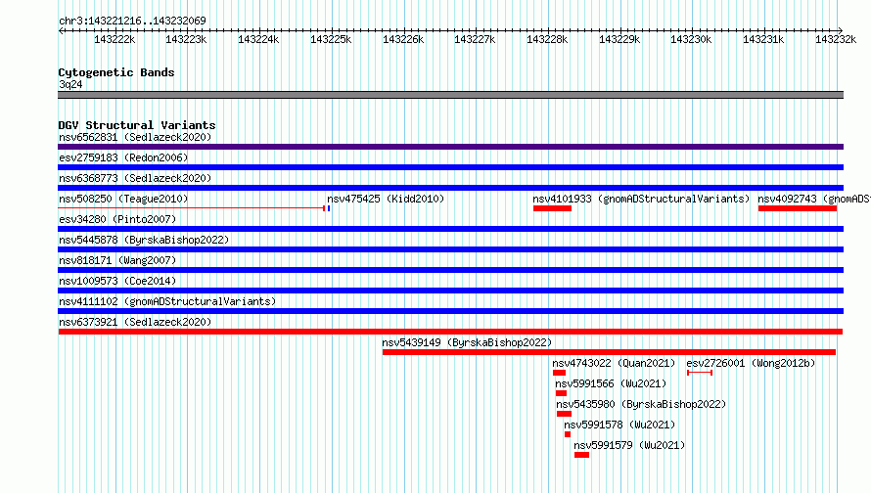Click the 143229k ruler tick label
This screenshot has width=871, height=493.
pyautogui.click(x=619, y=39)
